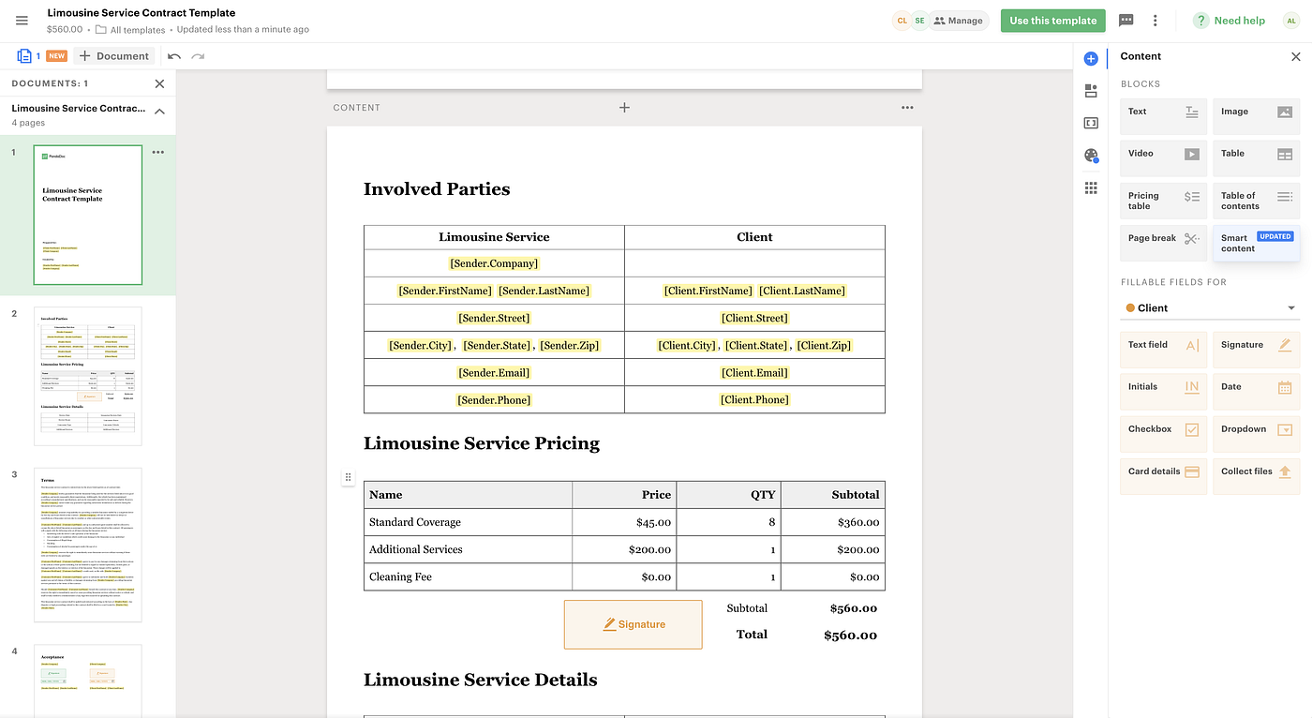Select the fields bracket icon in sidebar
Image resolution: width=1312 pixels, height=718 pixels.
(1090, 123)
